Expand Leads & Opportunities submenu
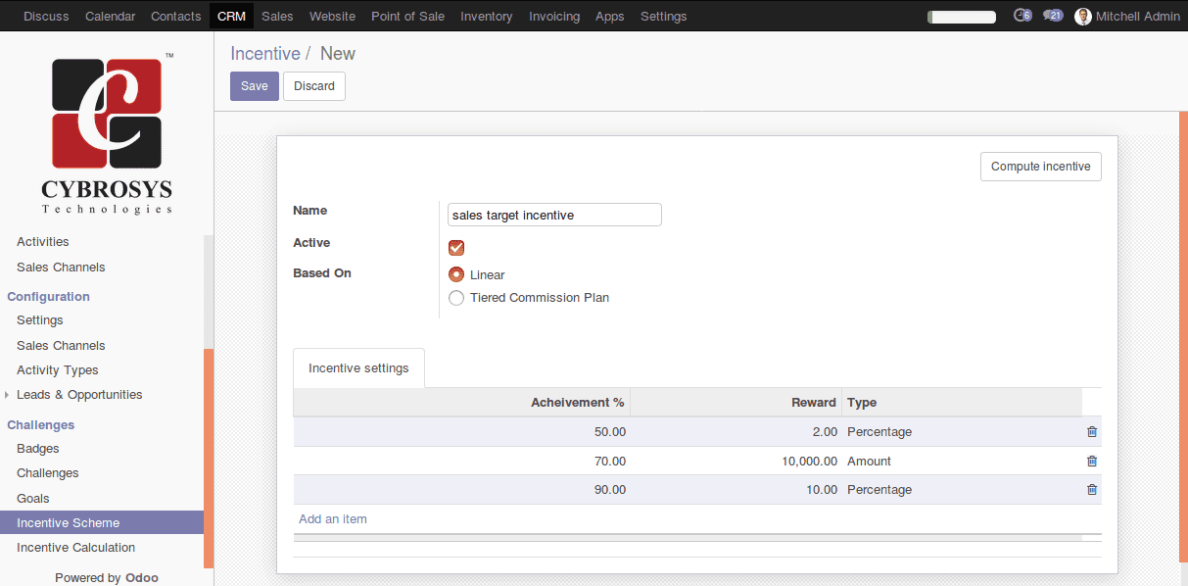Viewport: 1188px width, 586px height. 79,395
